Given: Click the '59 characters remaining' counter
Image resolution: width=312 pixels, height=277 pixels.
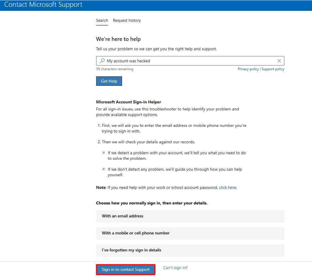Looking at the screenshot, I should click(x=115, y=69).
